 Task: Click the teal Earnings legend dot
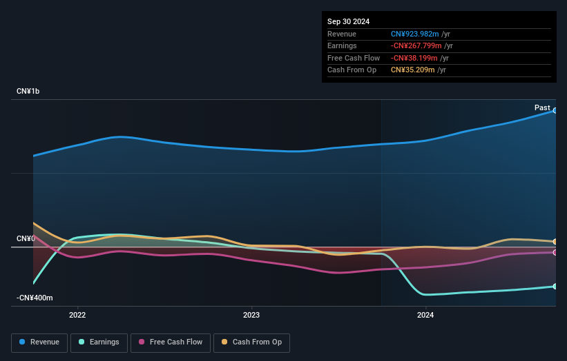pyautogui.click(x=81, y=342)
